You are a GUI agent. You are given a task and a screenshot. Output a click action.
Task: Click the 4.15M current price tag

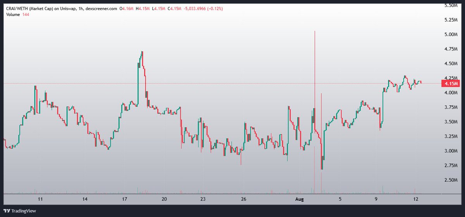[450, 83]
